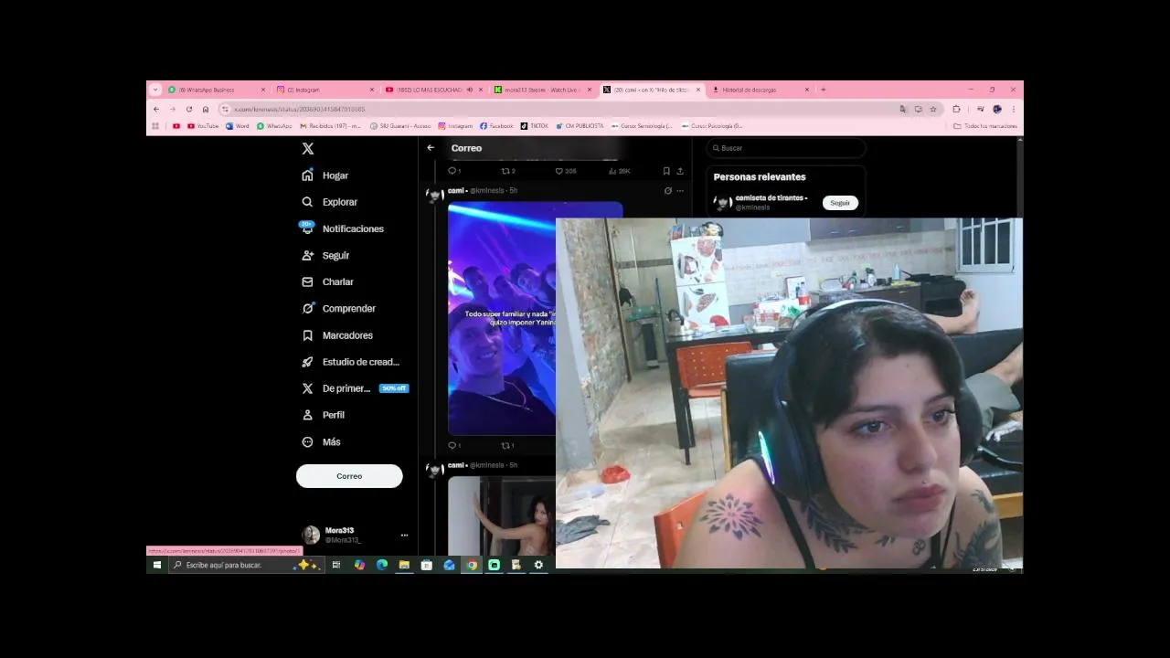Repost the nightclub photo post
Viewport: 1170px width, 658px height.
508,446
